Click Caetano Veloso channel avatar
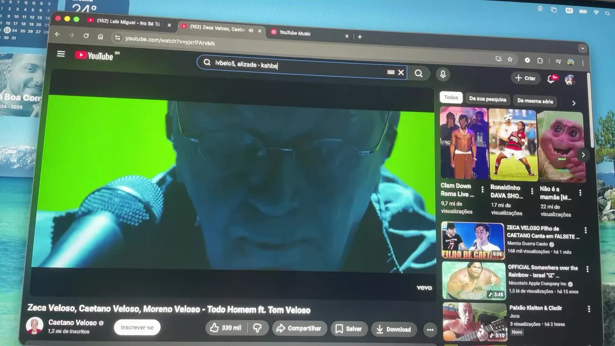Image resolution: width=615 pixels, height=346 pixels. [35, 326]
